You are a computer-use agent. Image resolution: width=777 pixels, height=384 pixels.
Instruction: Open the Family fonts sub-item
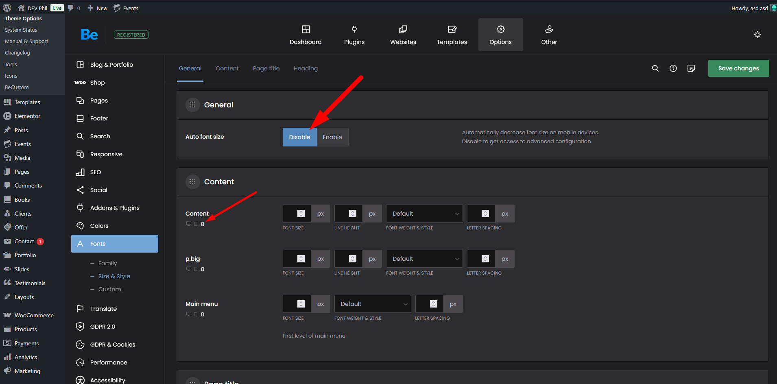(x=107, y=263)
